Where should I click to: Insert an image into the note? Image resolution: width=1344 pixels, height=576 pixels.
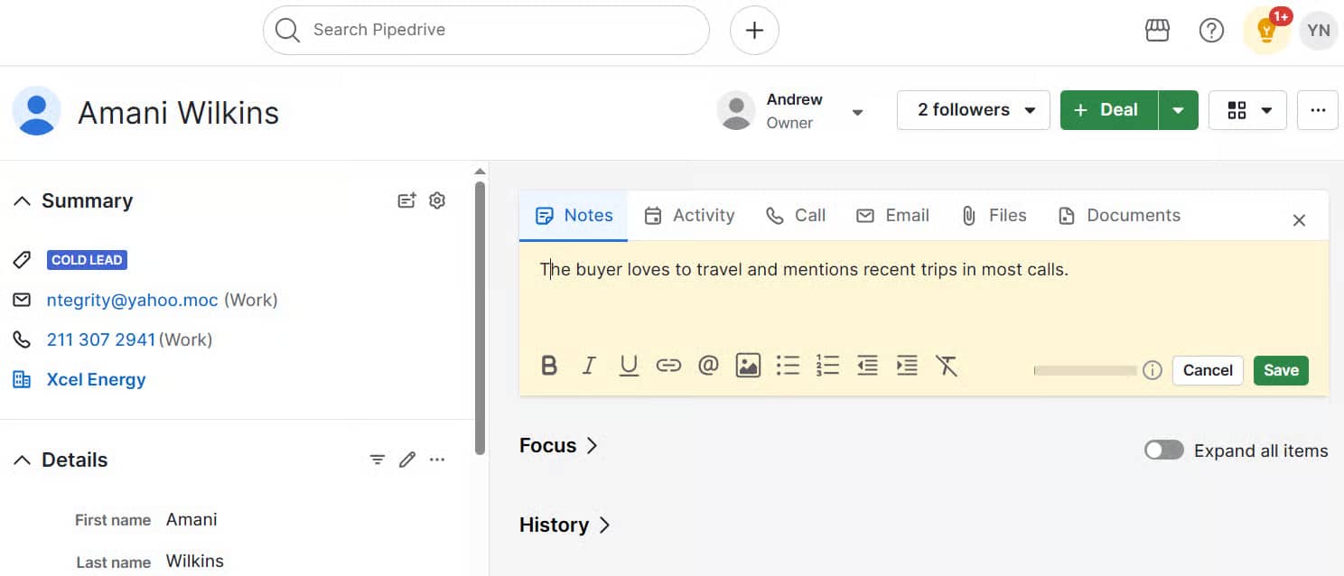pos(748,365)
